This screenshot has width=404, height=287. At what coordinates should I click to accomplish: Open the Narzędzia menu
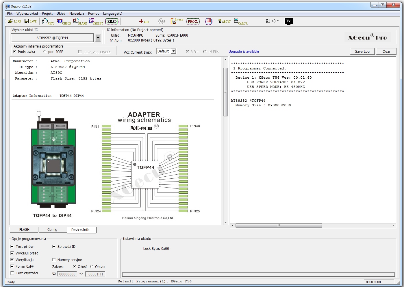coord(77,14)
